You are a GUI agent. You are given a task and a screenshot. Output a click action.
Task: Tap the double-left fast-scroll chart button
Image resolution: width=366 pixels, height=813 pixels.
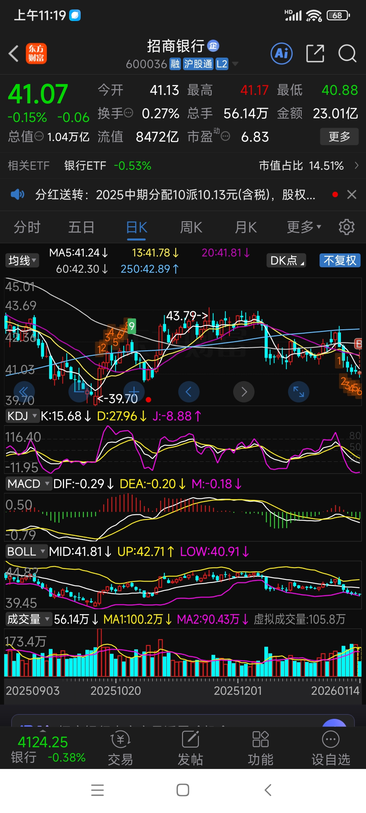tap(24, 392)
